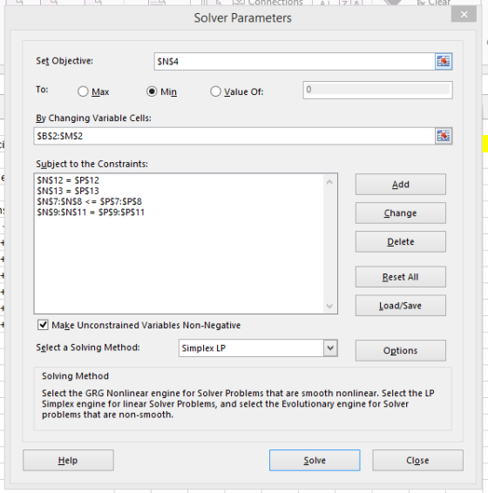Toggle Make Unconstrained Variables Non-Negative checkbox

click(x=43, y=325)
